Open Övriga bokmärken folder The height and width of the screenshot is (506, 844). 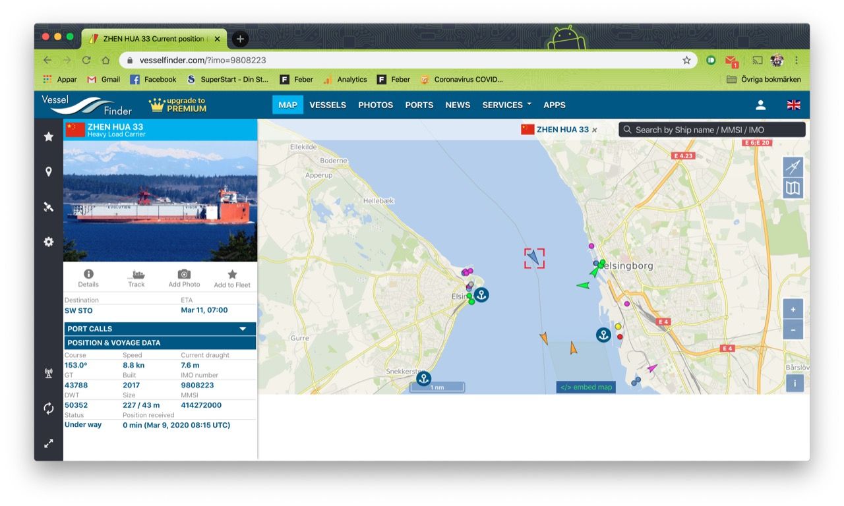click(x=764, y=79)
